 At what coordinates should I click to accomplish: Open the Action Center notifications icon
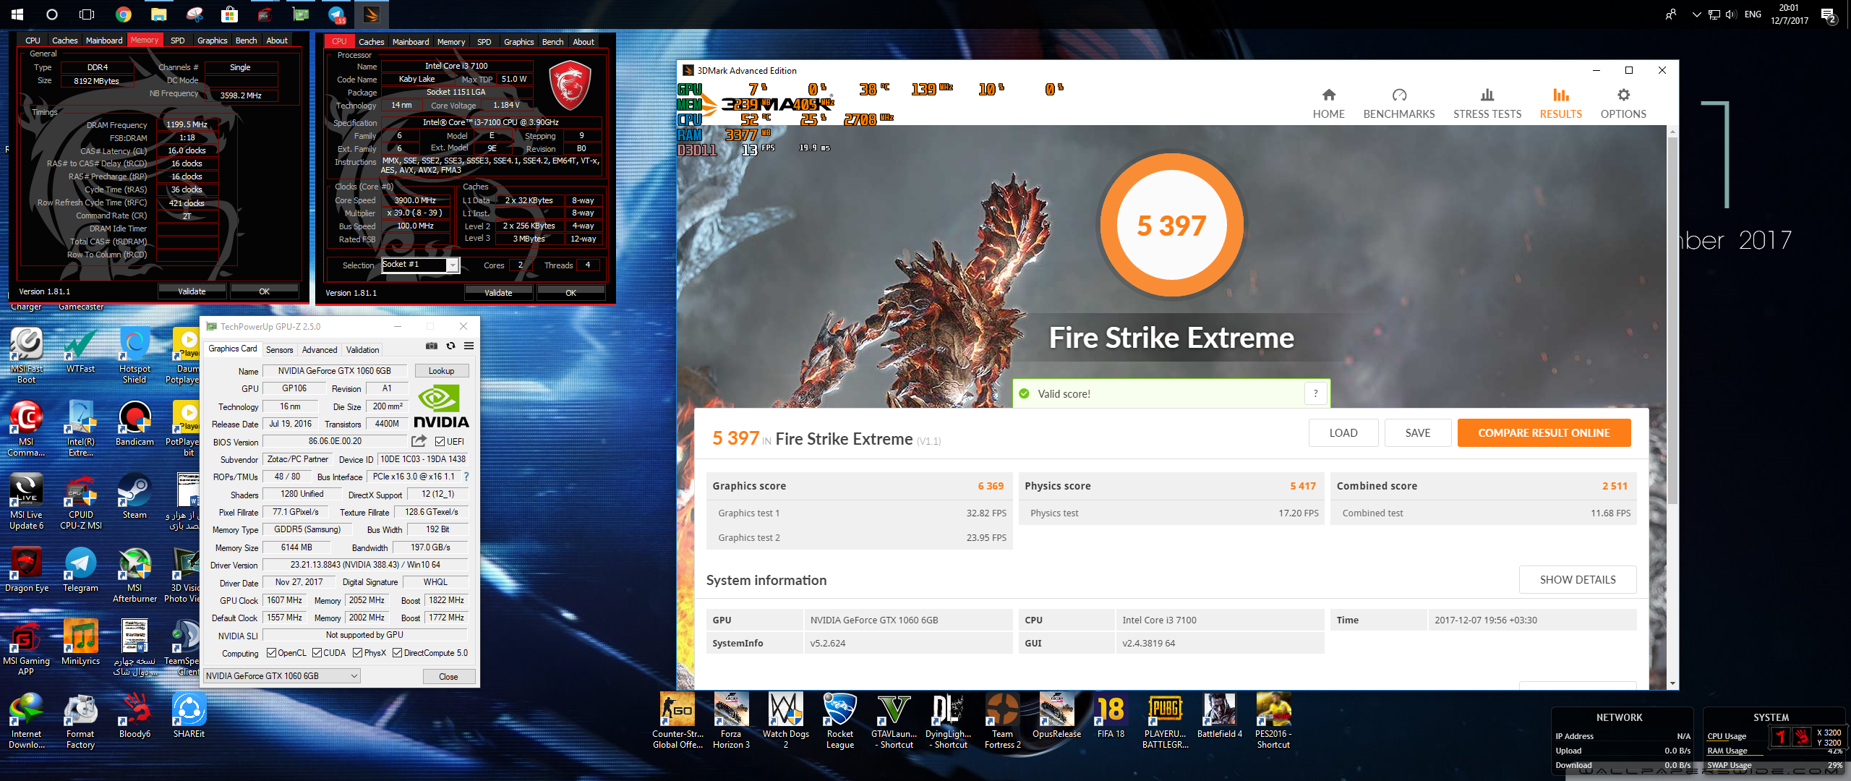click(1829, 14)
